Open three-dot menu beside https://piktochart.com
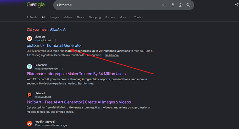 [x=62, y=69]
